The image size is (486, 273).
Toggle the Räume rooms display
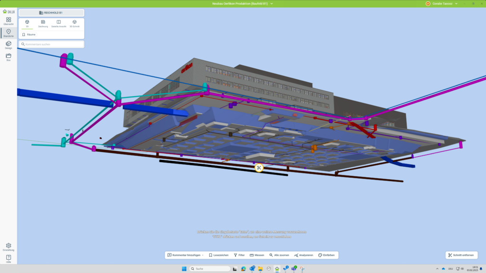click(x=29, y=35)
